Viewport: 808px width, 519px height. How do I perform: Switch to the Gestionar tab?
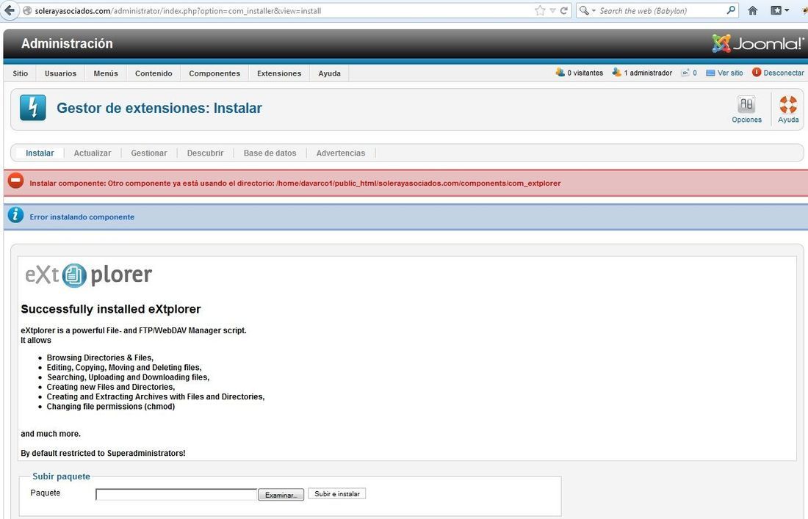coord(149,153)
